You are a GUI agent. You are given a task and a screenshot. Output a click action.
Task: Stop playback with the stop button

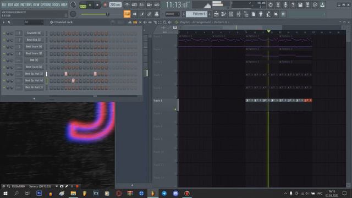point(97,5)
